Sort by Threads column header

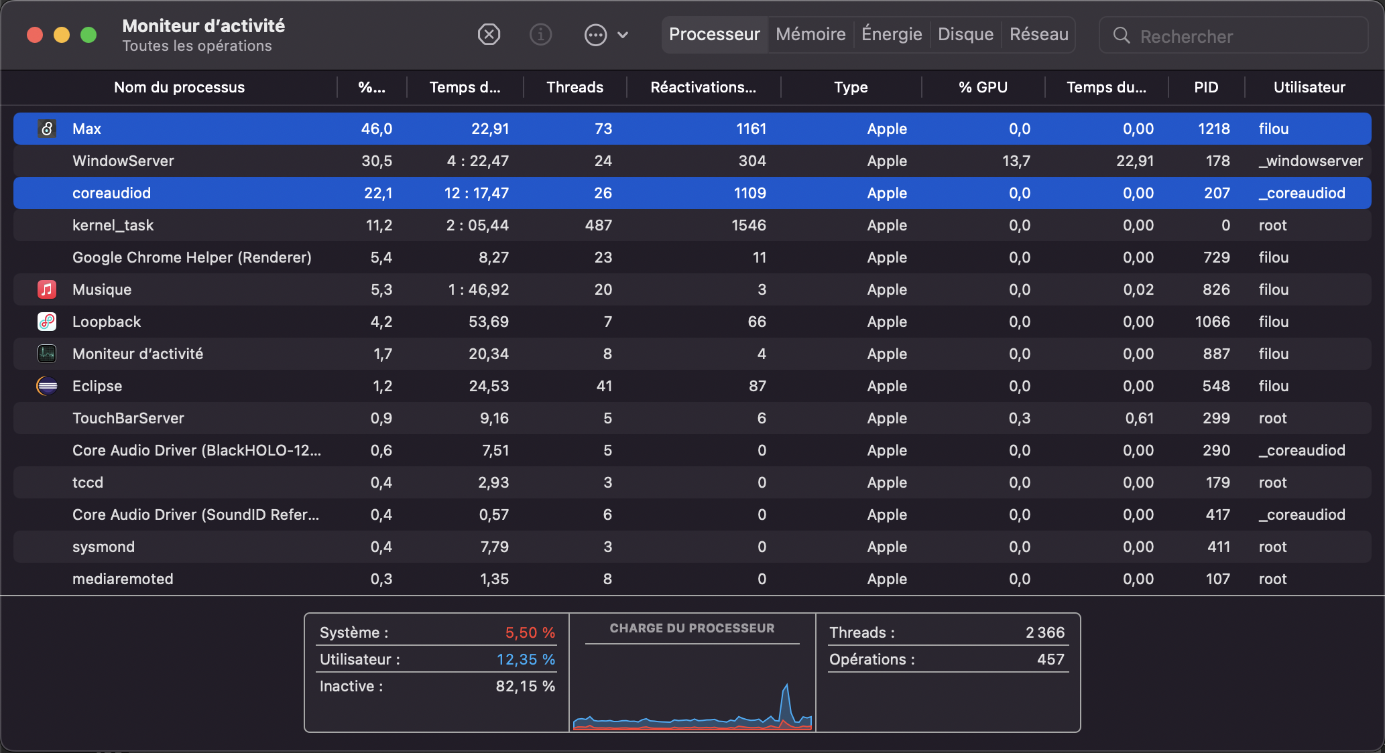[x=575, y=87]
